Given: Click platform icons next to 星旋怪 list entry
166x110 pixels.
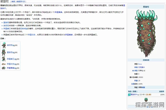Looking at the screenshot, I should click(x=15, y=53).
